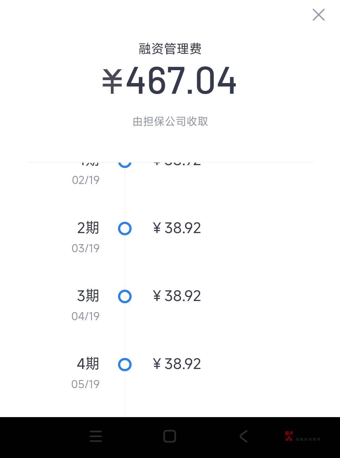Select the 4期 blue circle marker
The width and height of the screenshot is (340, 458).
point(125,365)
